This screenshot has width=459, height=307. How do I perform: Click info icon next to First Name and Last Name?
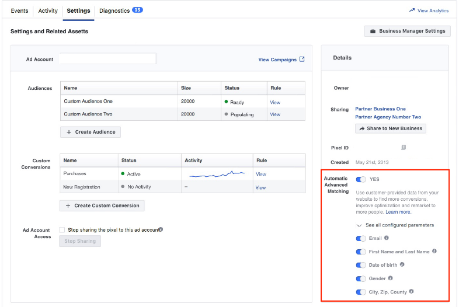click(434, 251)
